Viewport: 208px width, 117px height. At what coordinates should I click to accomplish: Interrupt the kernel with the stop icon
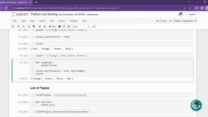(x=59, y=27)
